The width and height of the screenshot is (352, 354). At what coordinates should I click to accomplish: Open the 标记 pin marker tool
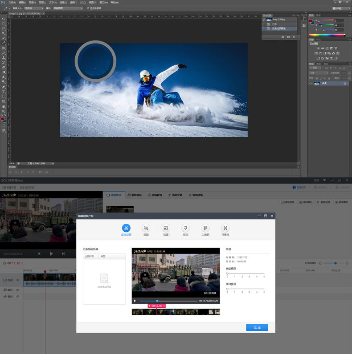tap(185, 228)
